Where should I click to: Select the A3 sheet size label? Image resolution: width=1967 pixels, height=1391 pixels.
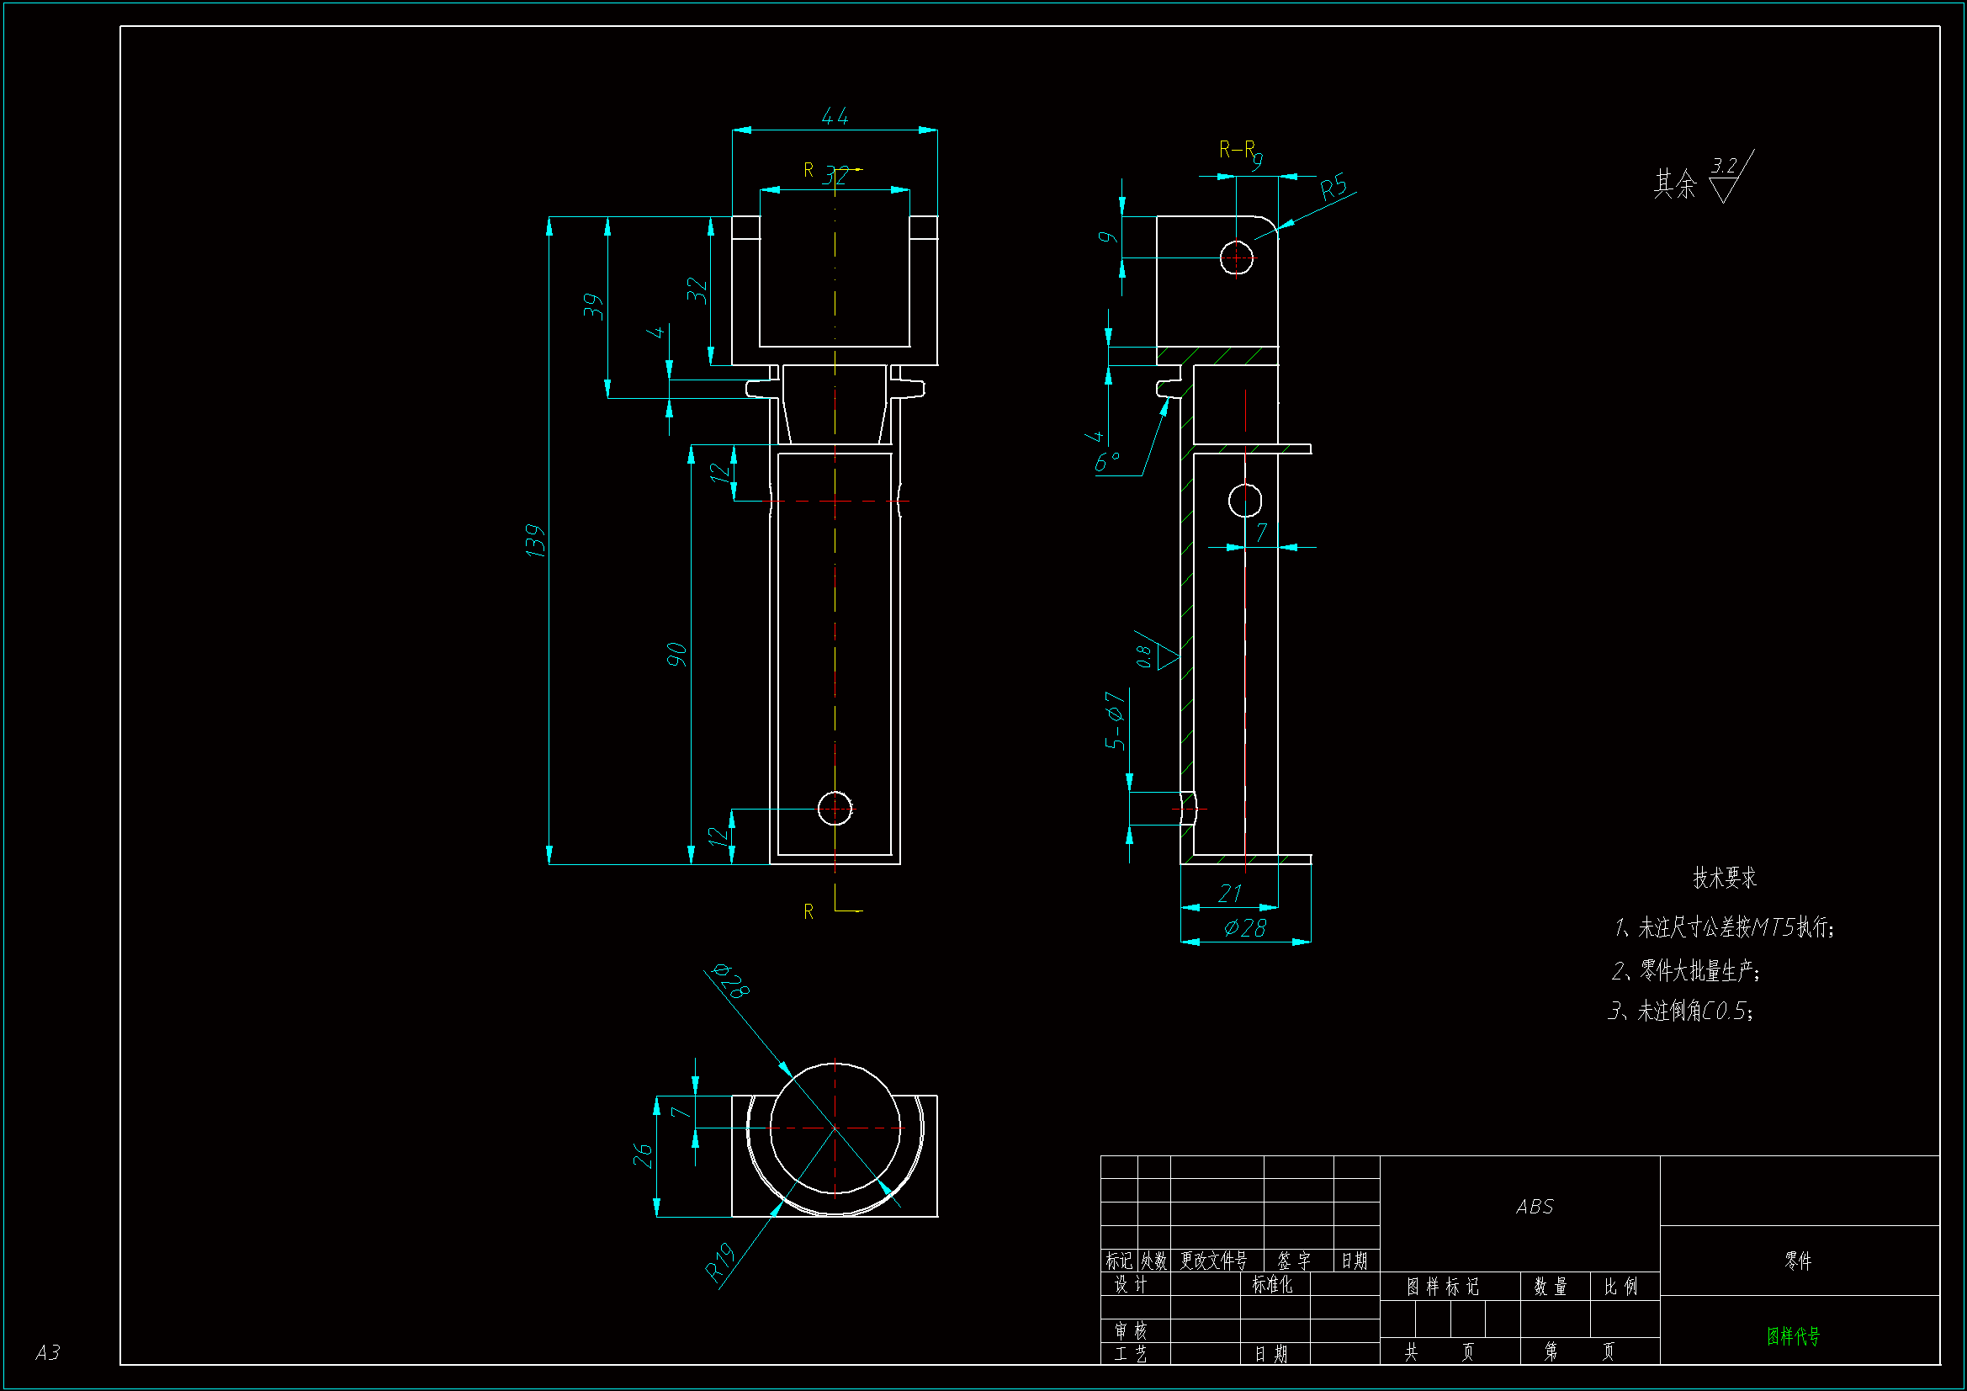tap(48, 1352)
